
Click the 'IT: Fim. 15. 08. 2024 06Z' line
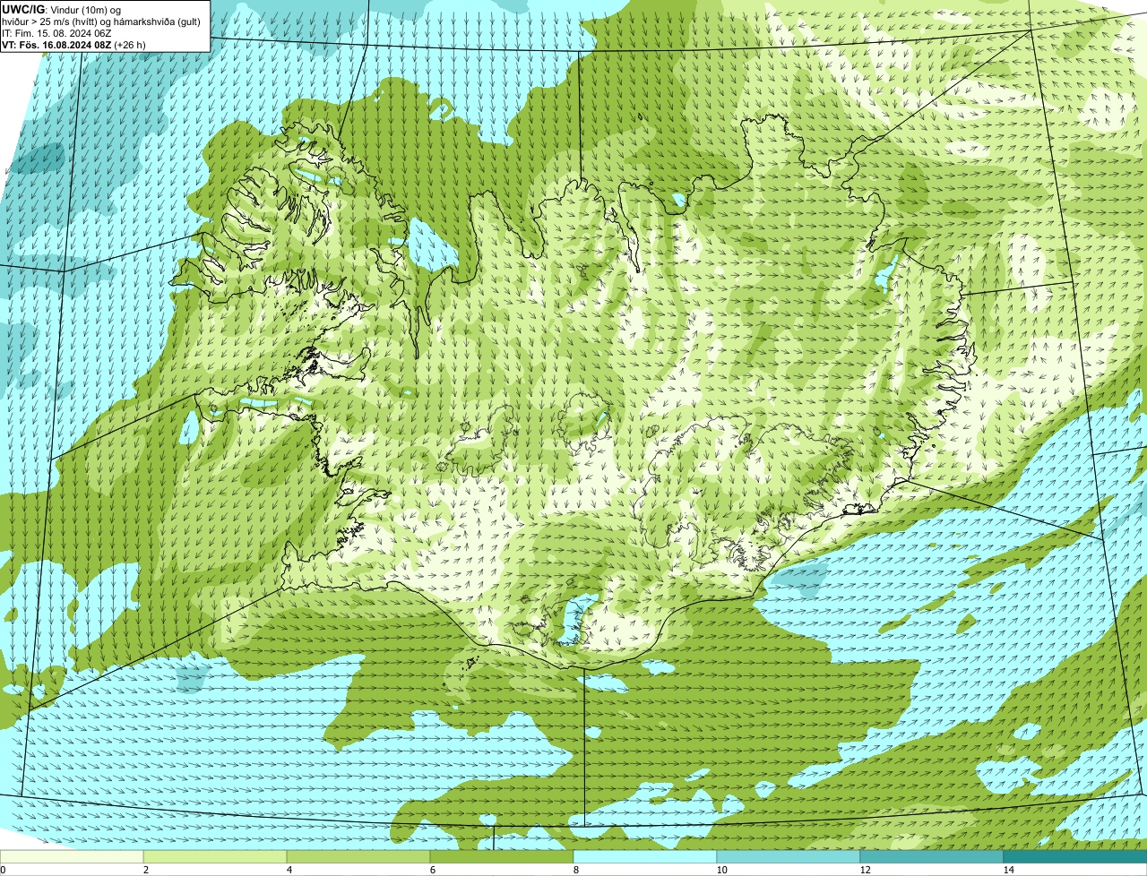click(57, 32)
